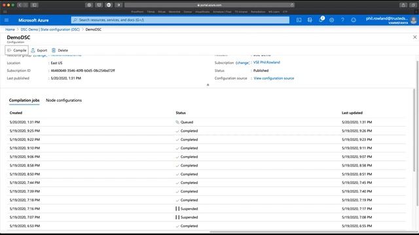
Task: Open the Suspended job created 7:16 PM
Action: 206,209
